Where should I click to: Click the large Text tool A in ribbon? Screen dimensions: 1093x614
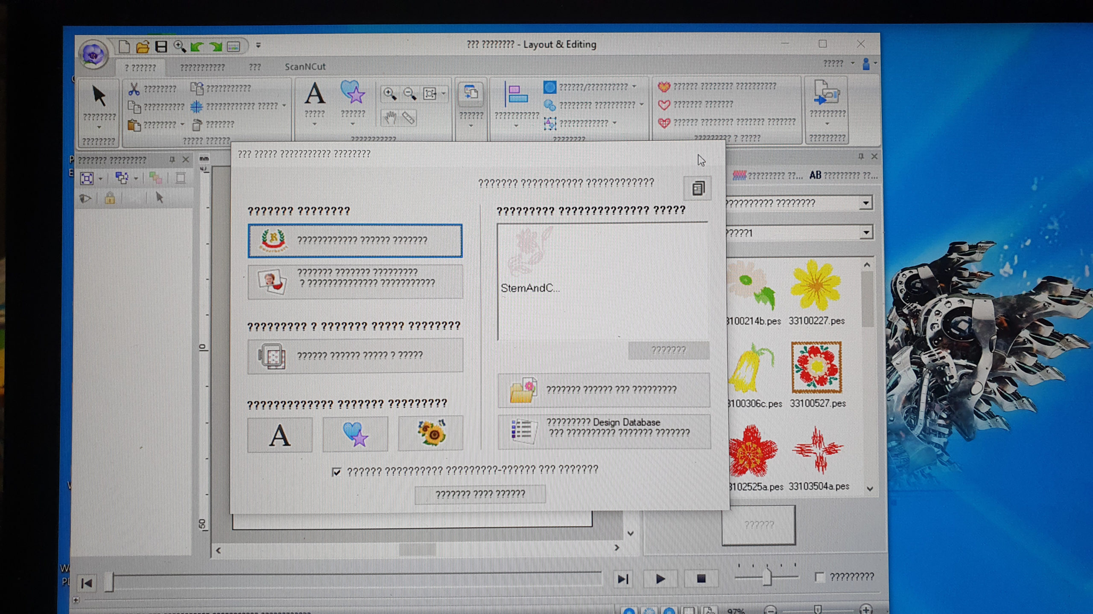(315, 93)
